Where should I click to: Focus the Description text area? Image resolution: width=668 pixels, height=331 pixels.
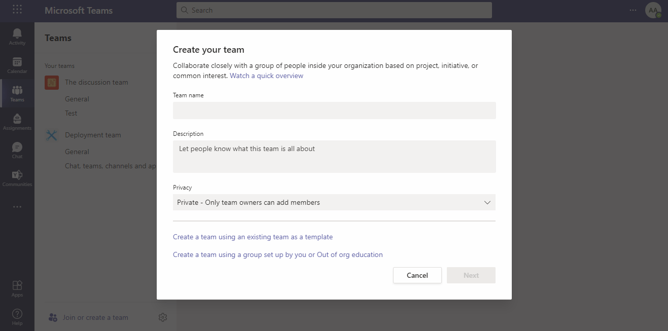334,156
